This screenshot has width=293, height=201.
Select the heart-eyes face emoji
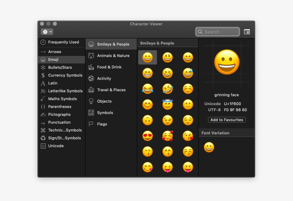pos(148,136)
